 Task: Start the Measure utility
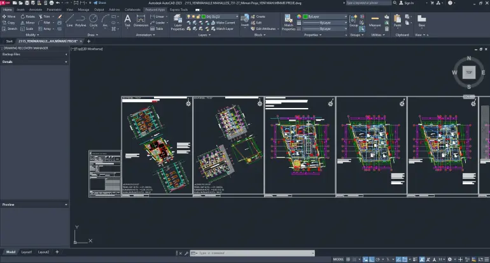coord(375,20)
